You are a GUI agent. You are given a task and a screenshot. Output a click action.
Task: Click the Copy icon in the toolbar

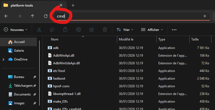coord(52,30)
